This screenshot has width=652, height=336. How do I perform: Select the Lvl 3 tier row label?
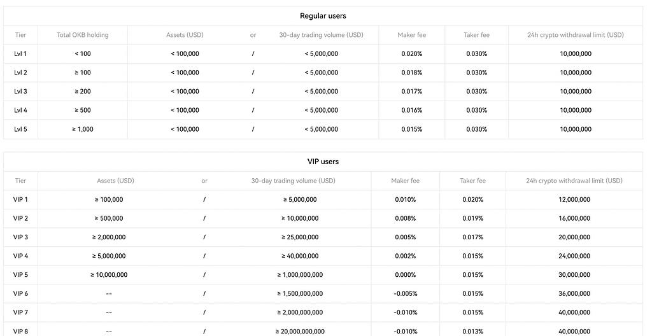[20, 92]
